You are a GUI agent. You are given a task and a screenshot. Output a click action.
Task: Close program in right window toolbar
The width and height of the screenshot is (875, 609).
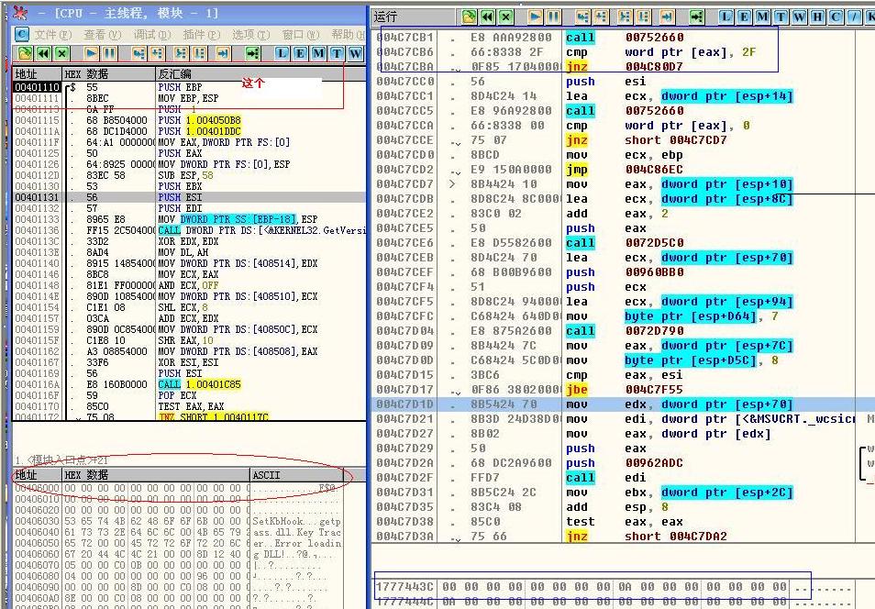coord(506,17)
